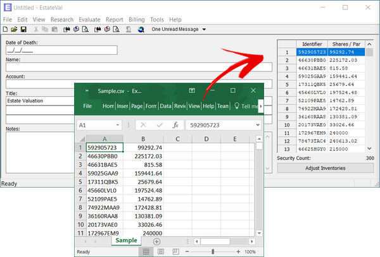Viewport: 380px width, 257px height.
Task: Click the Cut scissors icon
Action: [36, 30]
